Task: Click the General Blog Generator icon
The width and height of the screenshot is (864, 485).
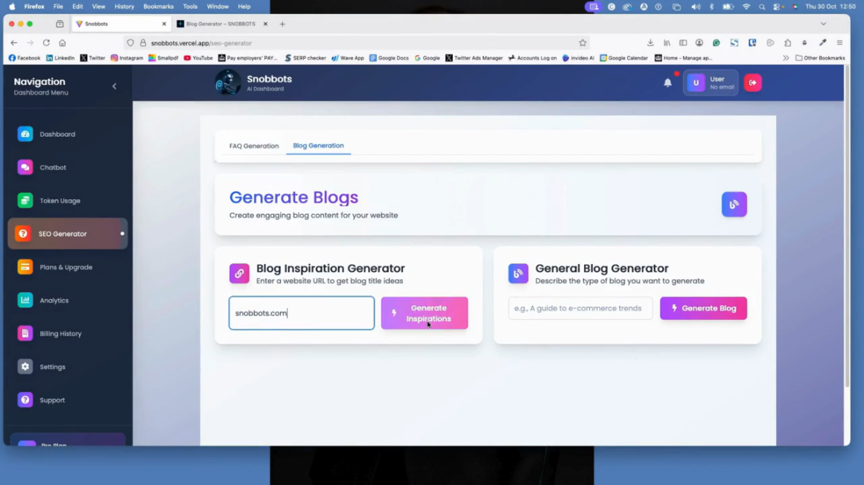Action: pos(518,274)
